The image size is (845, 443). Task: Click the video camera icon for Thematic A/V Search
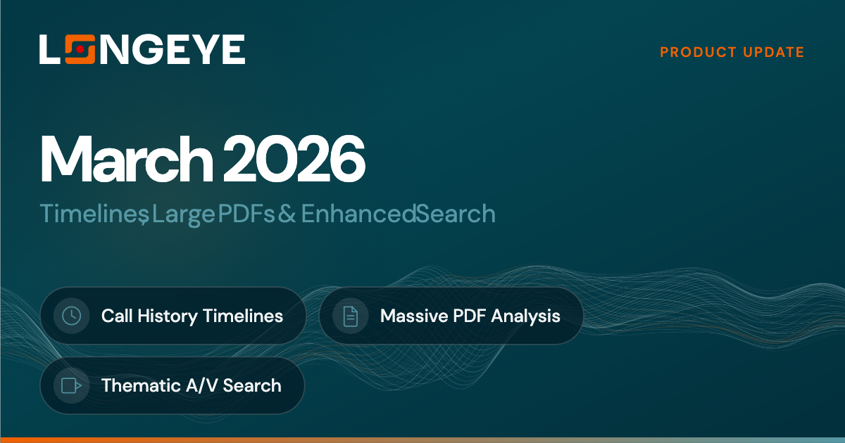click(71, 385)
